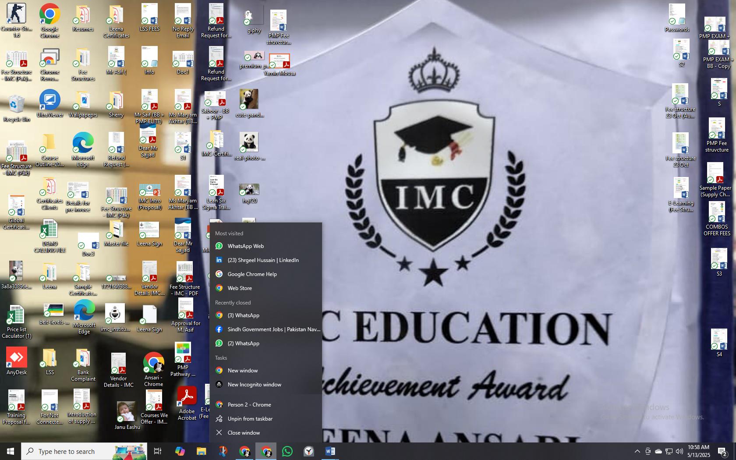This screenshot has height=460, width=736.
Task: Open the notification center icon
Action: point(723,451)
